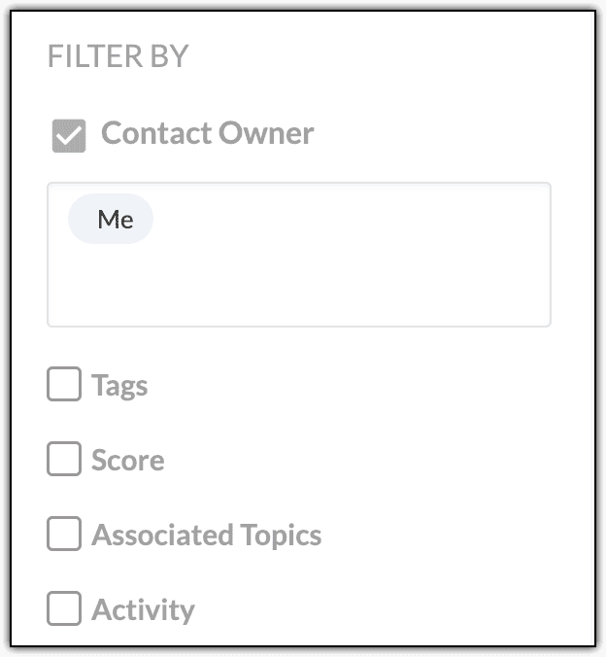Viewport: 606px width, 657px height.
Task: Check the Associated Topics checkbox
Action: point(64,535)
